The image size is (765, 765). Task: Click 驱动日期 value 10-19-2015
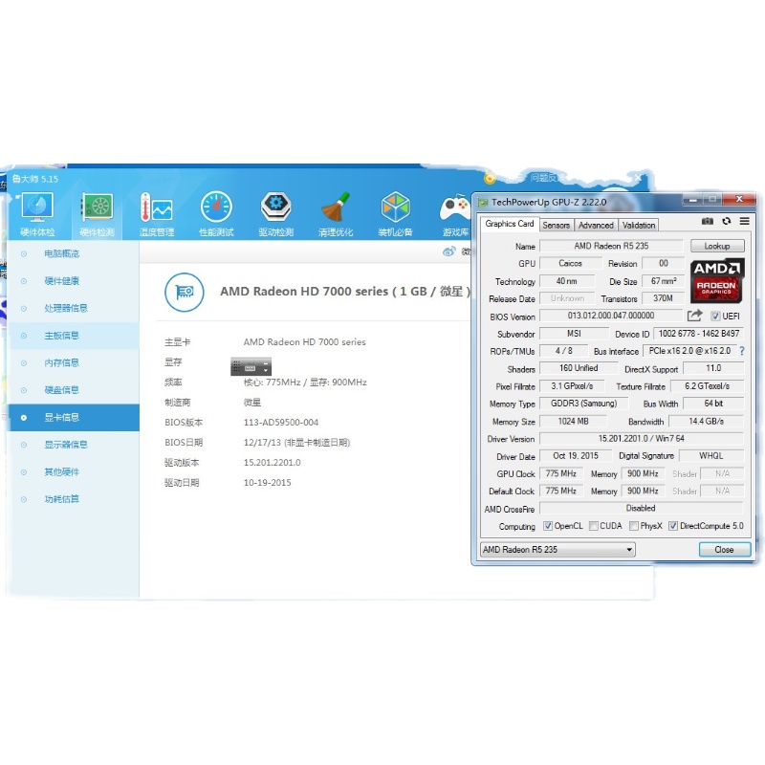point(268,483)
